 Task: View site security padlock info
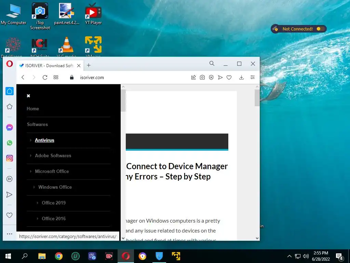[72, 77]
